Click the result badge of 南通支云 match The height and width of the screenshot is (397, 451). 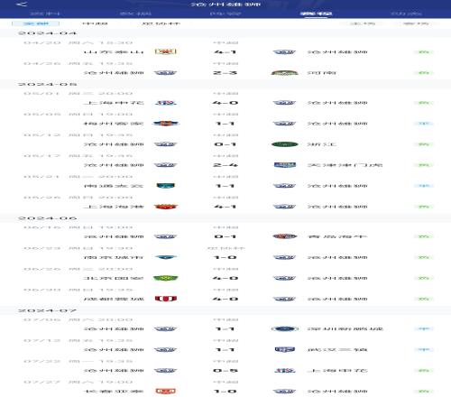click(x=424, y=186)
